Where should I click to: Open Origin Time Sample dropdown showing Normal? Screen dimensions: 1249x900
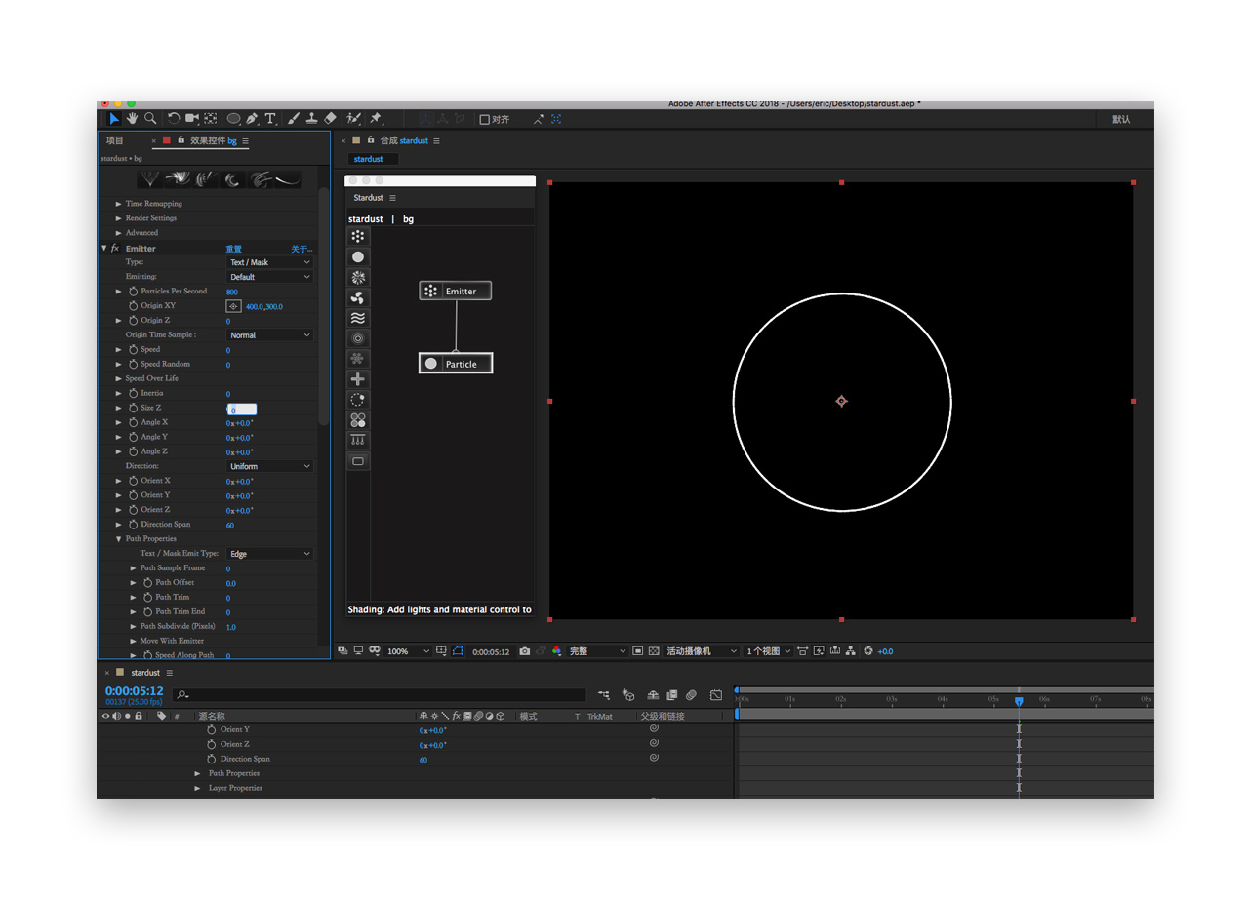point(269,335)
